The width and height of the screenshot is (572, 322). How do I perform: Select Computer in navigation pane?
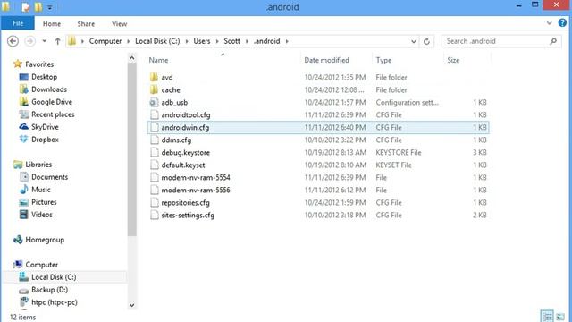tap(41, 265)
